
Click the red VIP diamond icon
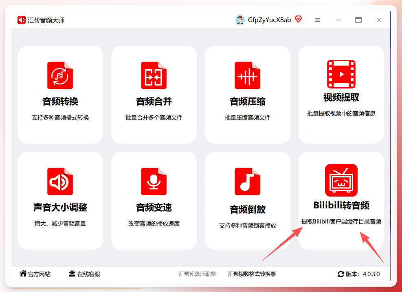tap(298, 19)
